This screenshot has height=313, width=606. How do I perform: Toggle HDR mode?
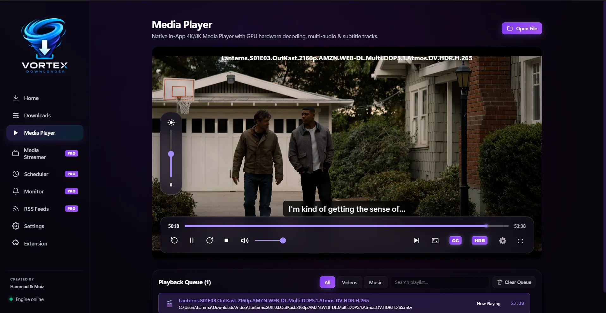tap(480, 240)
